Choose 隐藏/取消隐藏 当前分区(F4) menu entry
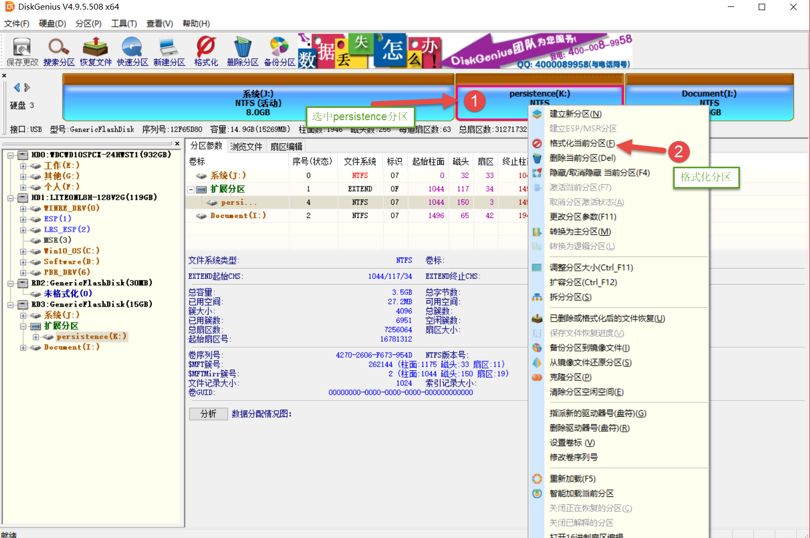Viewport: 810px width, 538px height. coord(619,173)
